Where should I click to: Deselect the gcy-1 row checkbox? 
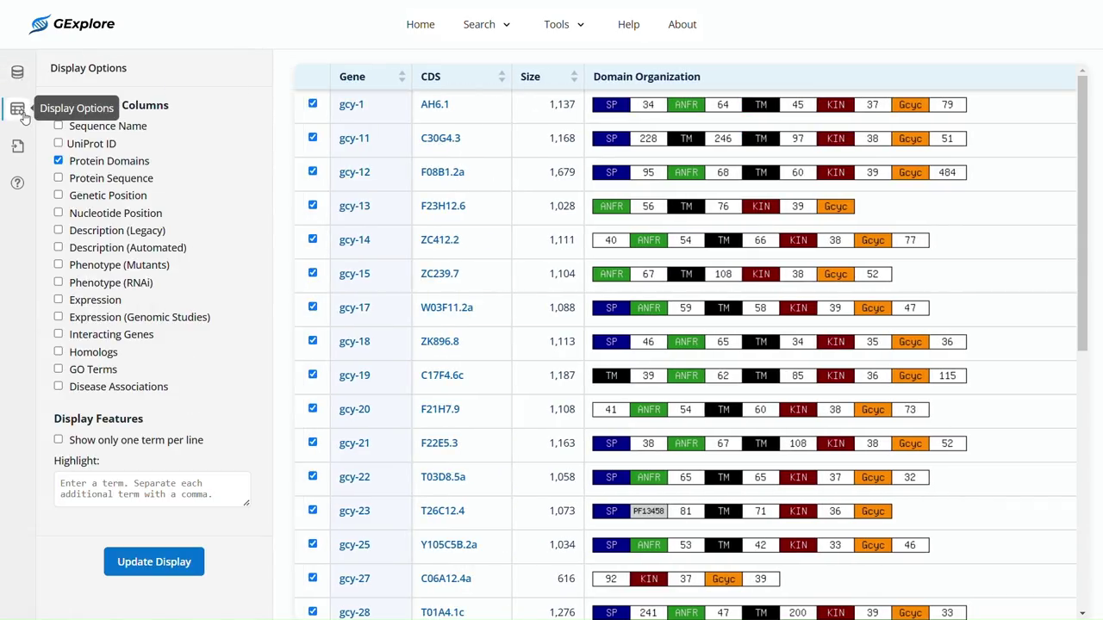[313, 103]
